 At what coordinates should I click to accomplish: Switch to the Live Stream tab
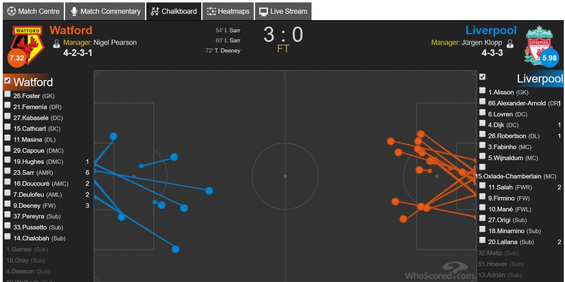pyautogui.click(x=283, y=11)
